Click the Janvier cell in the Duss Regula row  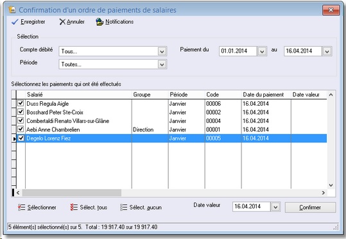pyautogui.click(x=178, y=104)
